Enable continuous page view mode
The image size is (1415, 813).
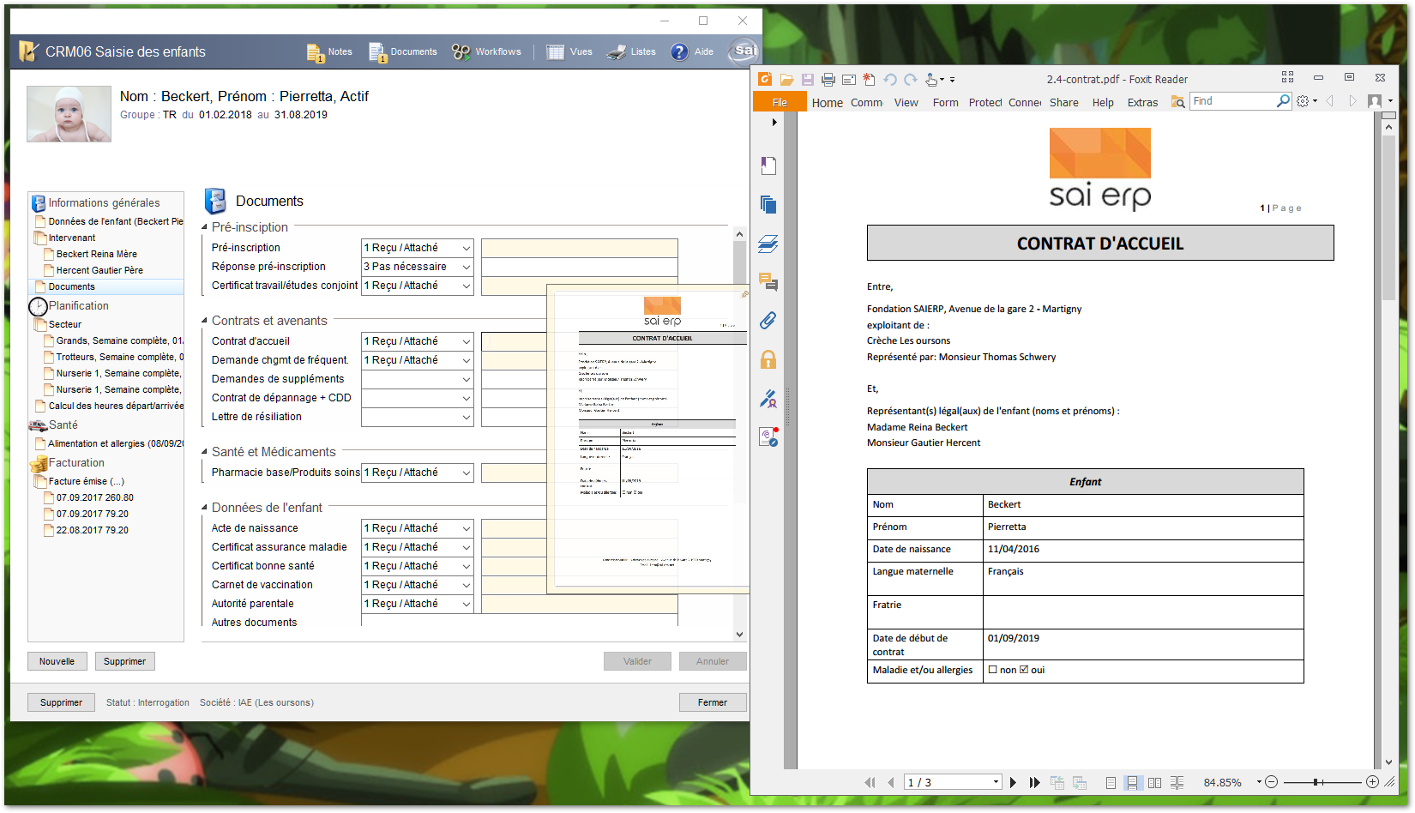click(1132, 782)
